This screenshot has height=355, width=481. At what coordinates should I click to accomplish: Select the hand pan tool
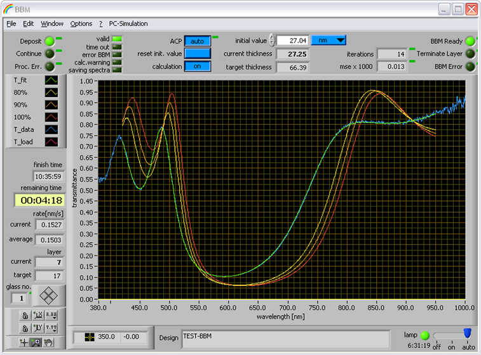click(48, 342)
